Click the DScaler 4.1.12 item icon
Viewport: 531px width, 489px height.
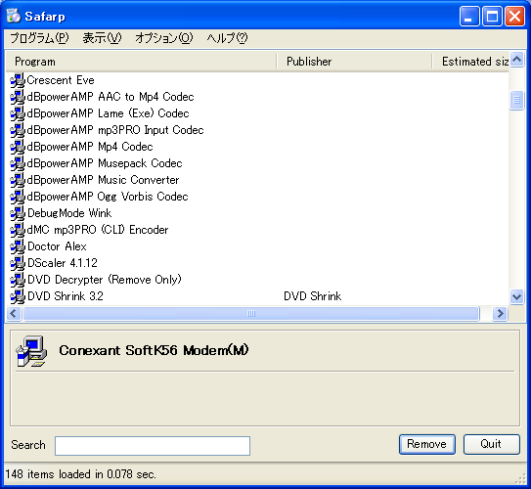click(x=18, y=263)
